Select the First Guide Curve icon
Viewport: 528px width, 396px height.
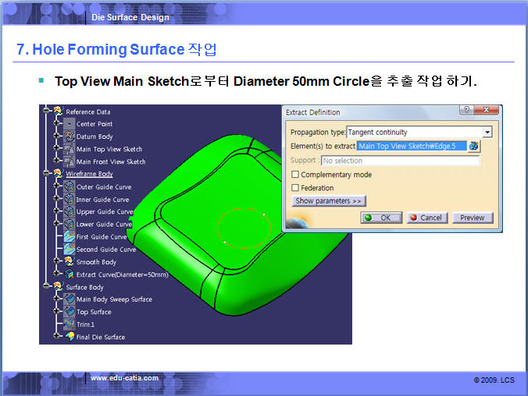[x=69, y=237]
